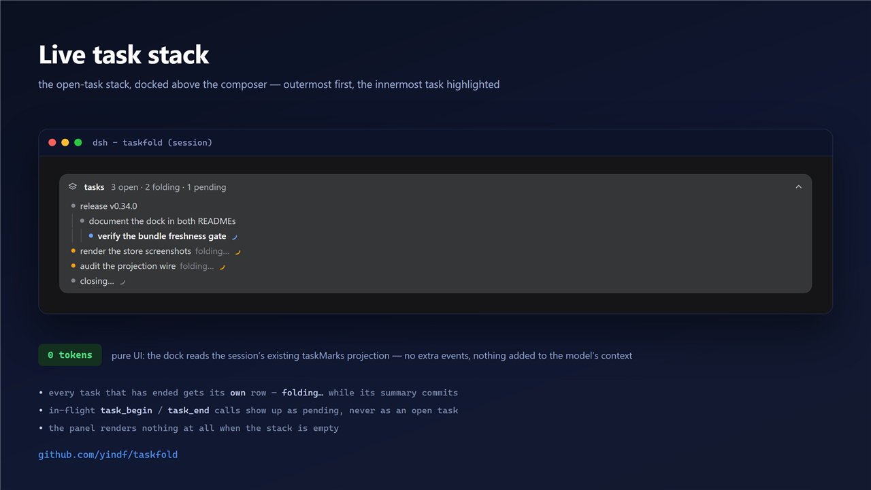
Task: Click spinner on 'render the store screenshots' row
Action: point(237,252)
